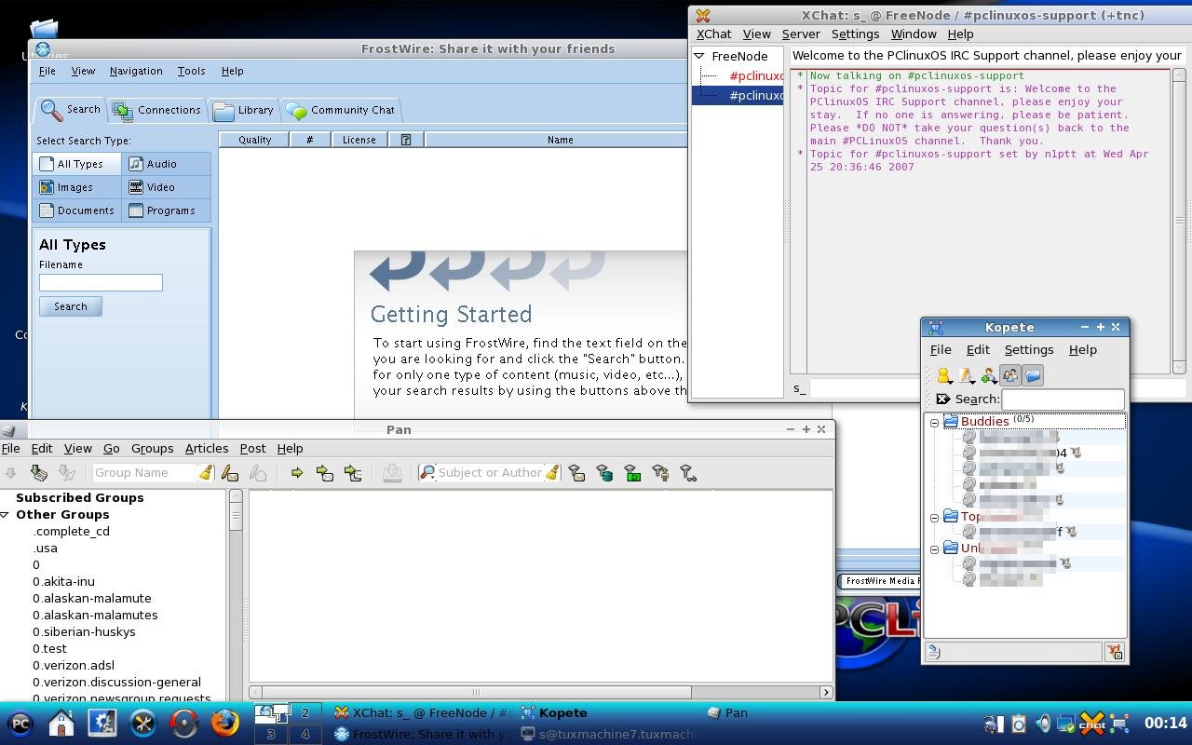The image size is (1192, 745).
Task: Click the Read Next Article arrow in Pan
Action: pyautogui.click(x=297, y=473)
